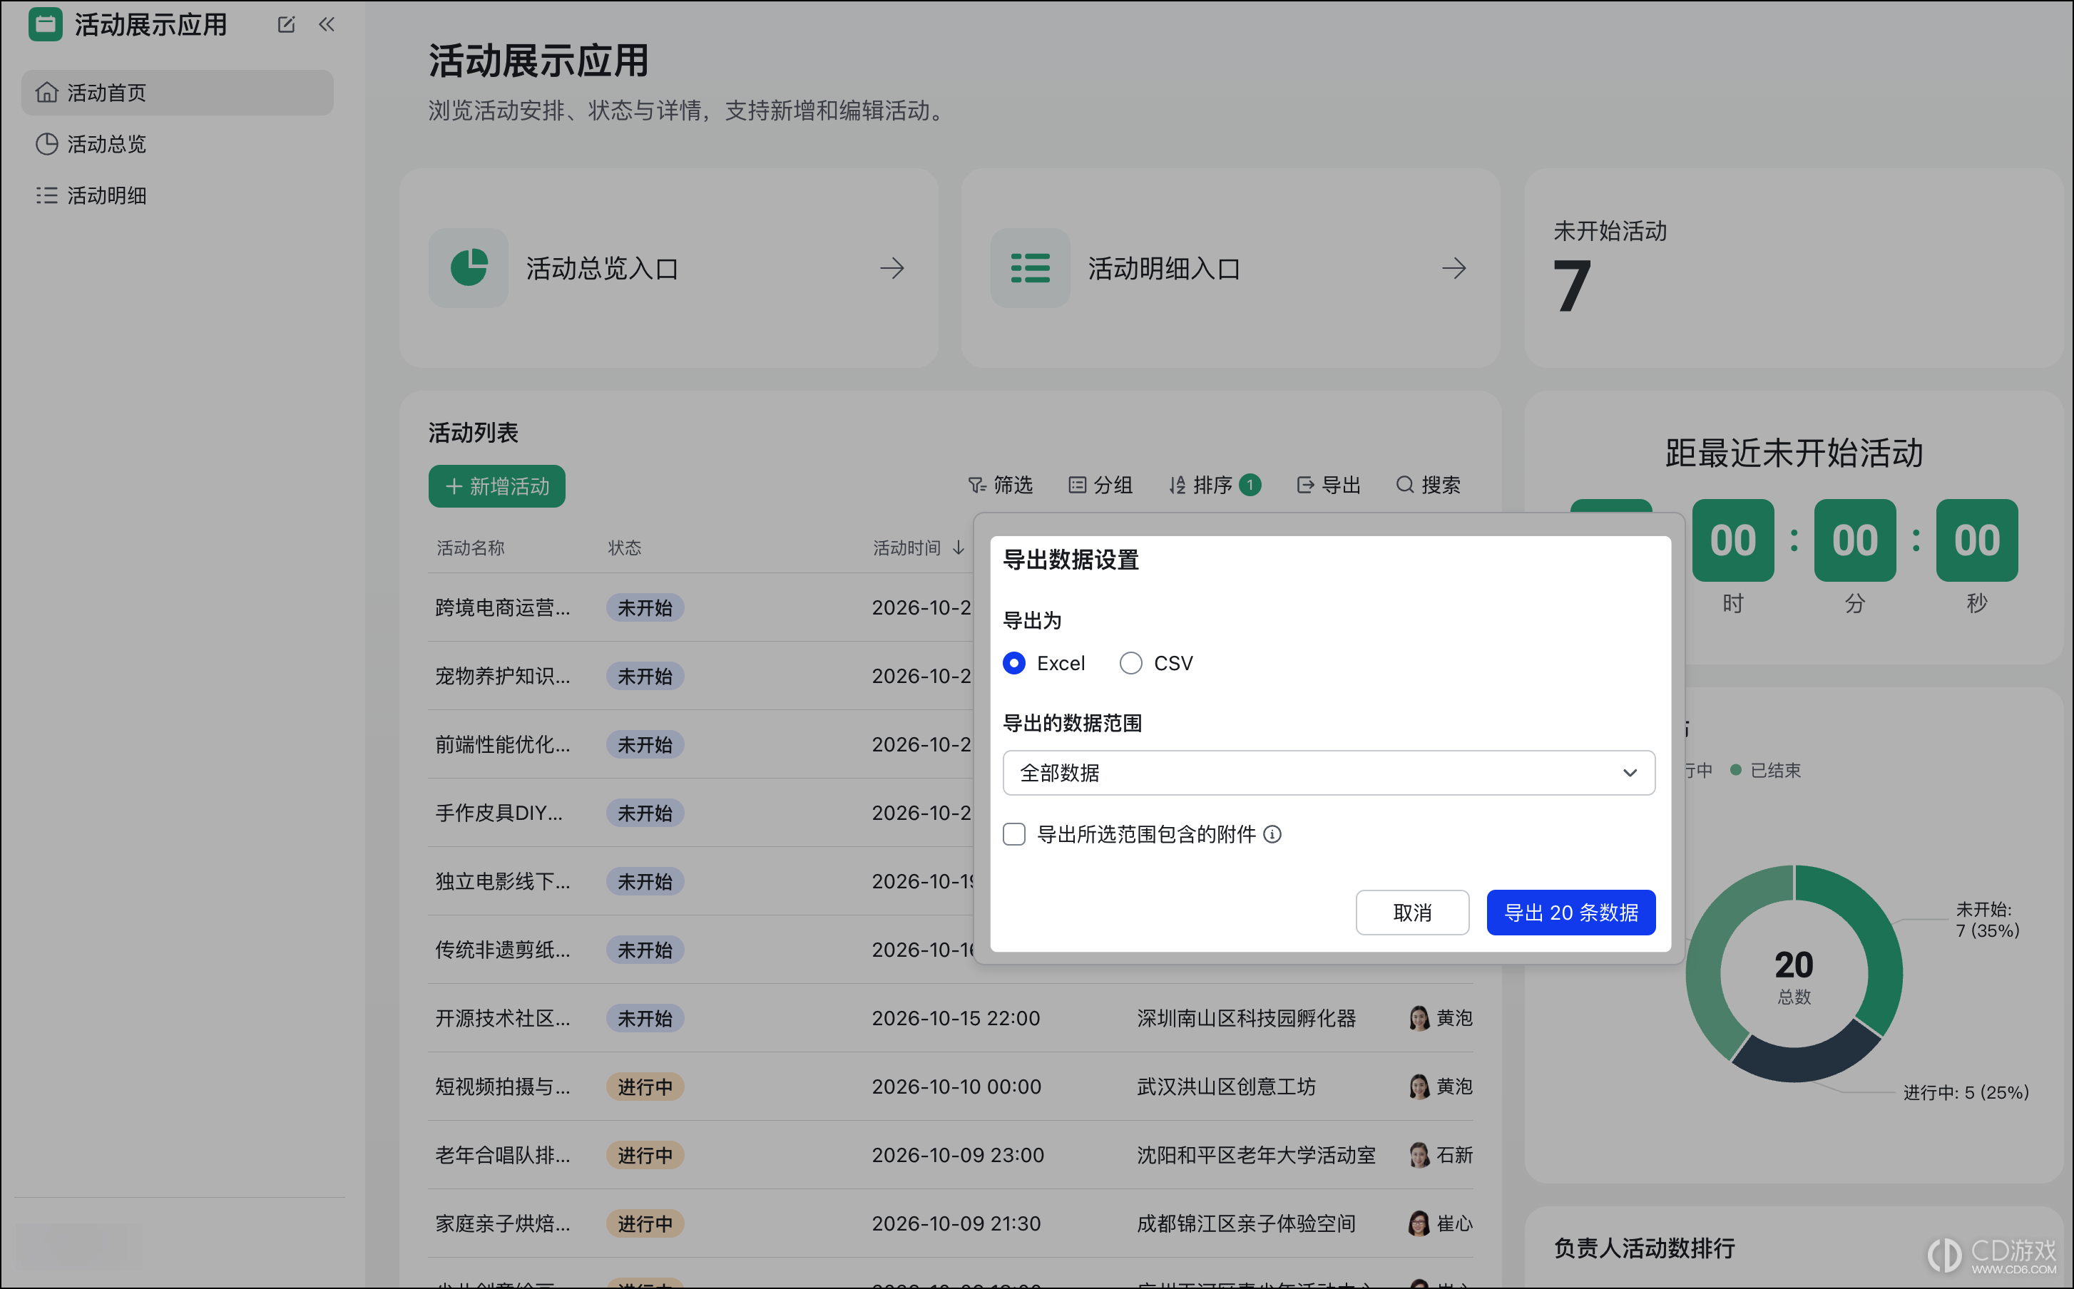
Task: Open 活动首页 in the sidebar
Action: [x=178, y=92]
